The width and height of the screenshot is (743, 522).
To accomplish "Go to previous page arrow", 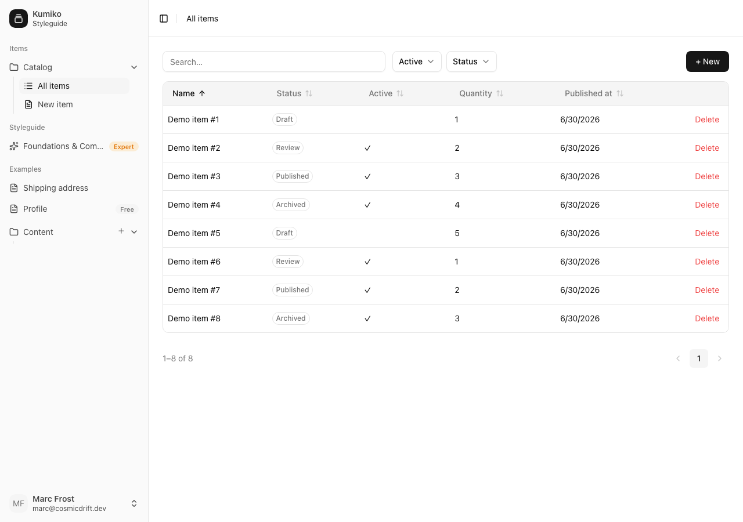I will tap(678, 358).
